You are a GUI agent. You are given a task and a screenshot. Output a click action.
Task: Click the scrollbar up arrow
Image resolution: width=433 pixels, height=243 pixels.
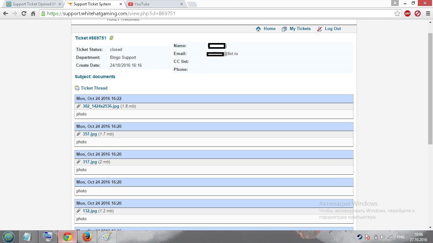click(430, 22)
